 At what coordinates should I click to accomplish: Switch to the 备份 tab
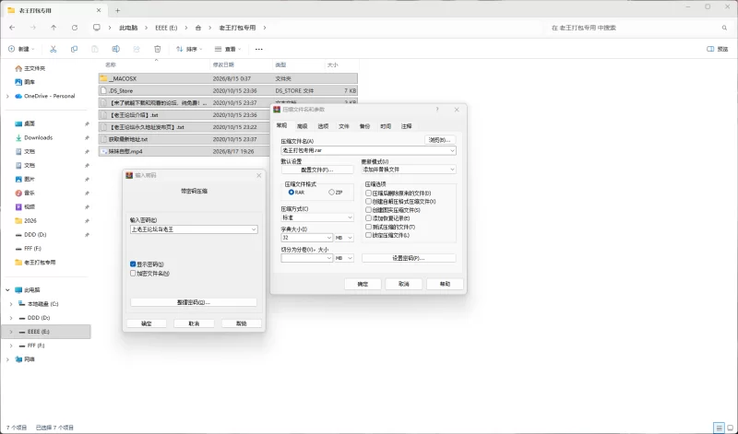364,126
